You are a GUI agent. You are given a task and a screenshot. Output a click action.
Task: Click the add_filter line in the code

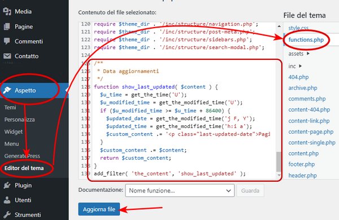[169, 174]
